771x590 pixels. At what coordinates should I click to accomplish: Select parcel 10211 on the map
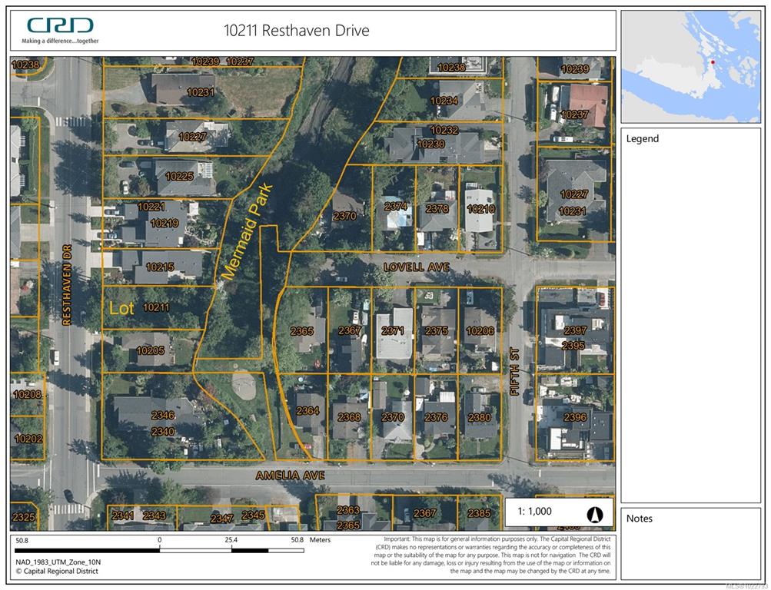pyautogui.click(x=156, y=307)
